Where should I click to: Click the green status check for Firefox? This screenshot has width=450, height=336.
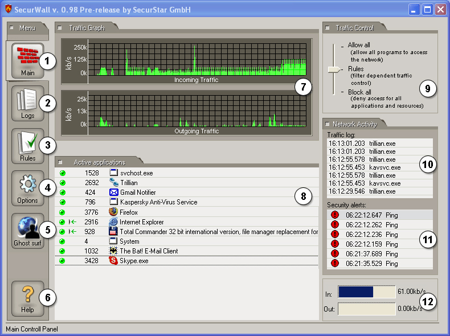(x=62, y=212)
